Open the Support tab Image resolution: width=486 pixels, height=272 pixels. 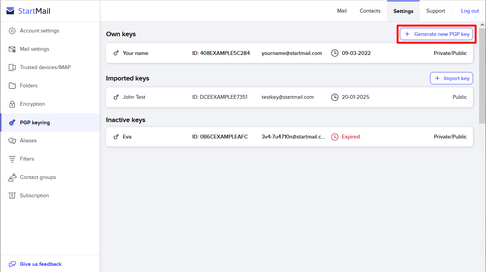[x=435, y=11]
